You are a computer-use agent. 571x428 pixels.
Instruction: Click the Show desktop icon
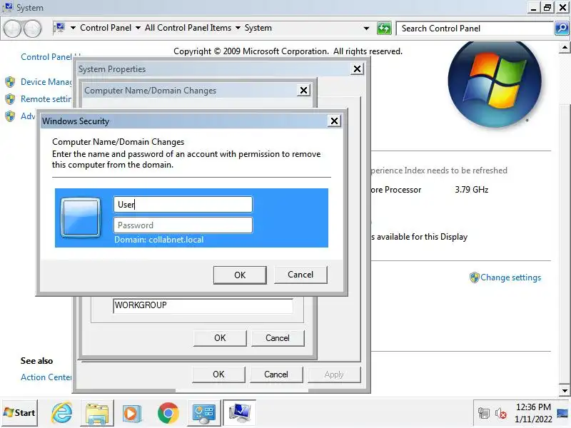tap(562, 413)
